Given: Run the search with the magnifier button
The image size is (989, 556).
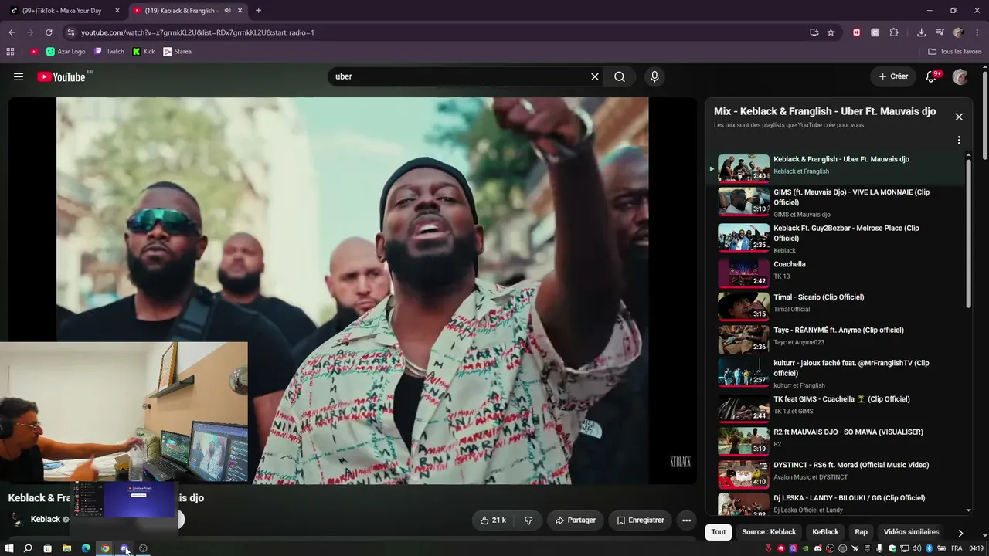Looking at the screenshot, I should [620, 76].
